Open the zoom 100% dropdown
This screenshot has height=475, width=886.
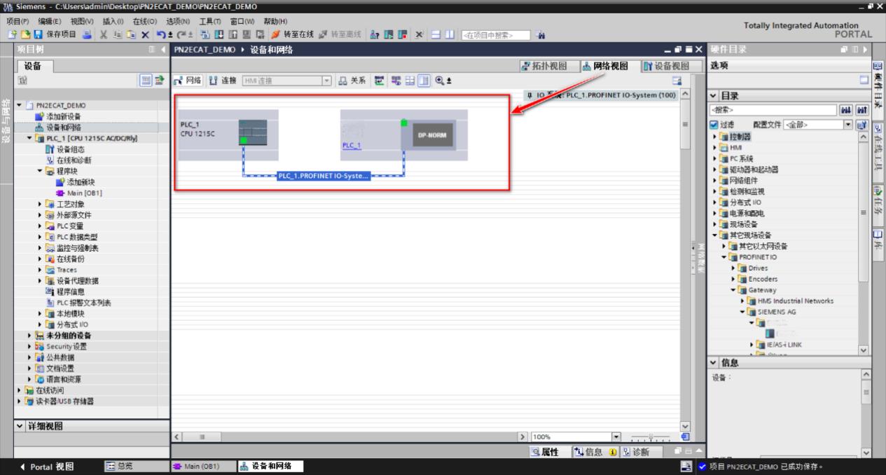coord(616,436)
